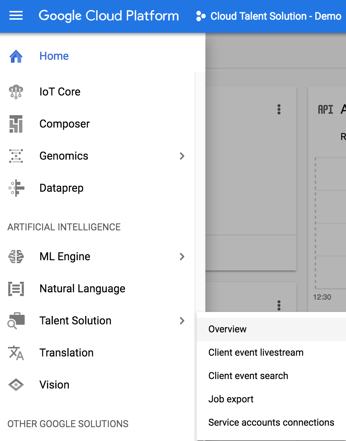This screenshot has height=441, width=346.
Task: Click the Dataprep icon
Action: click(x=16, y=188)
